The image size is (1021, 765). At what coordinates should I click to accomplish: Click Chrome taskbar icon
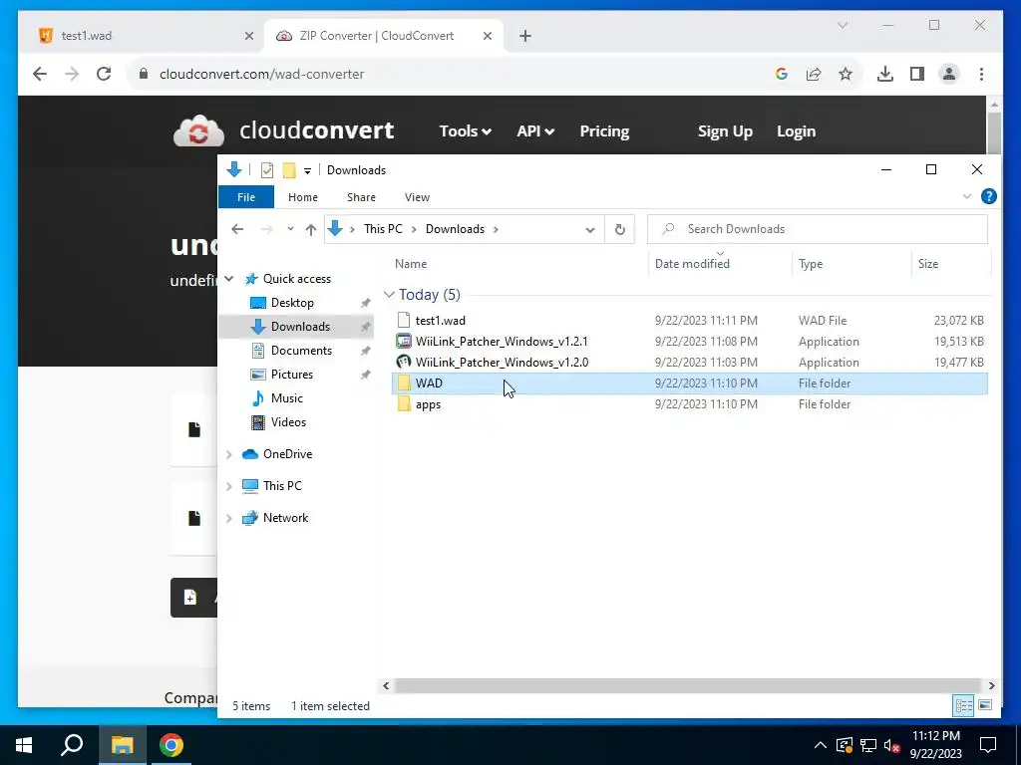pos(171,745)
